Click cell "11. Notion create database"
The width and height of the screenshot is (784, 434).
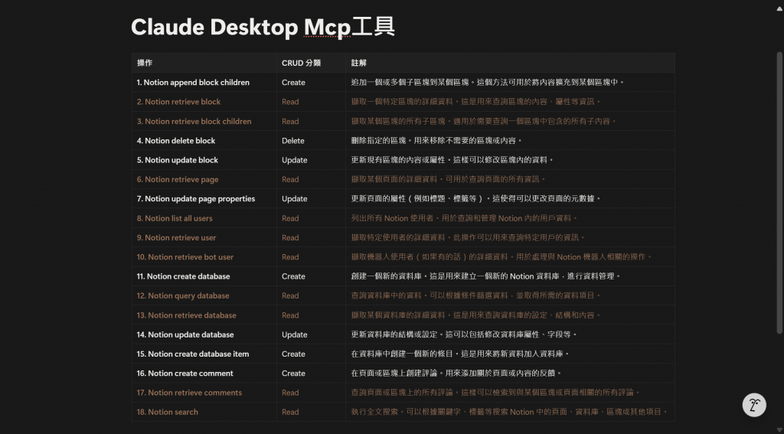click(x=204, y=276)
